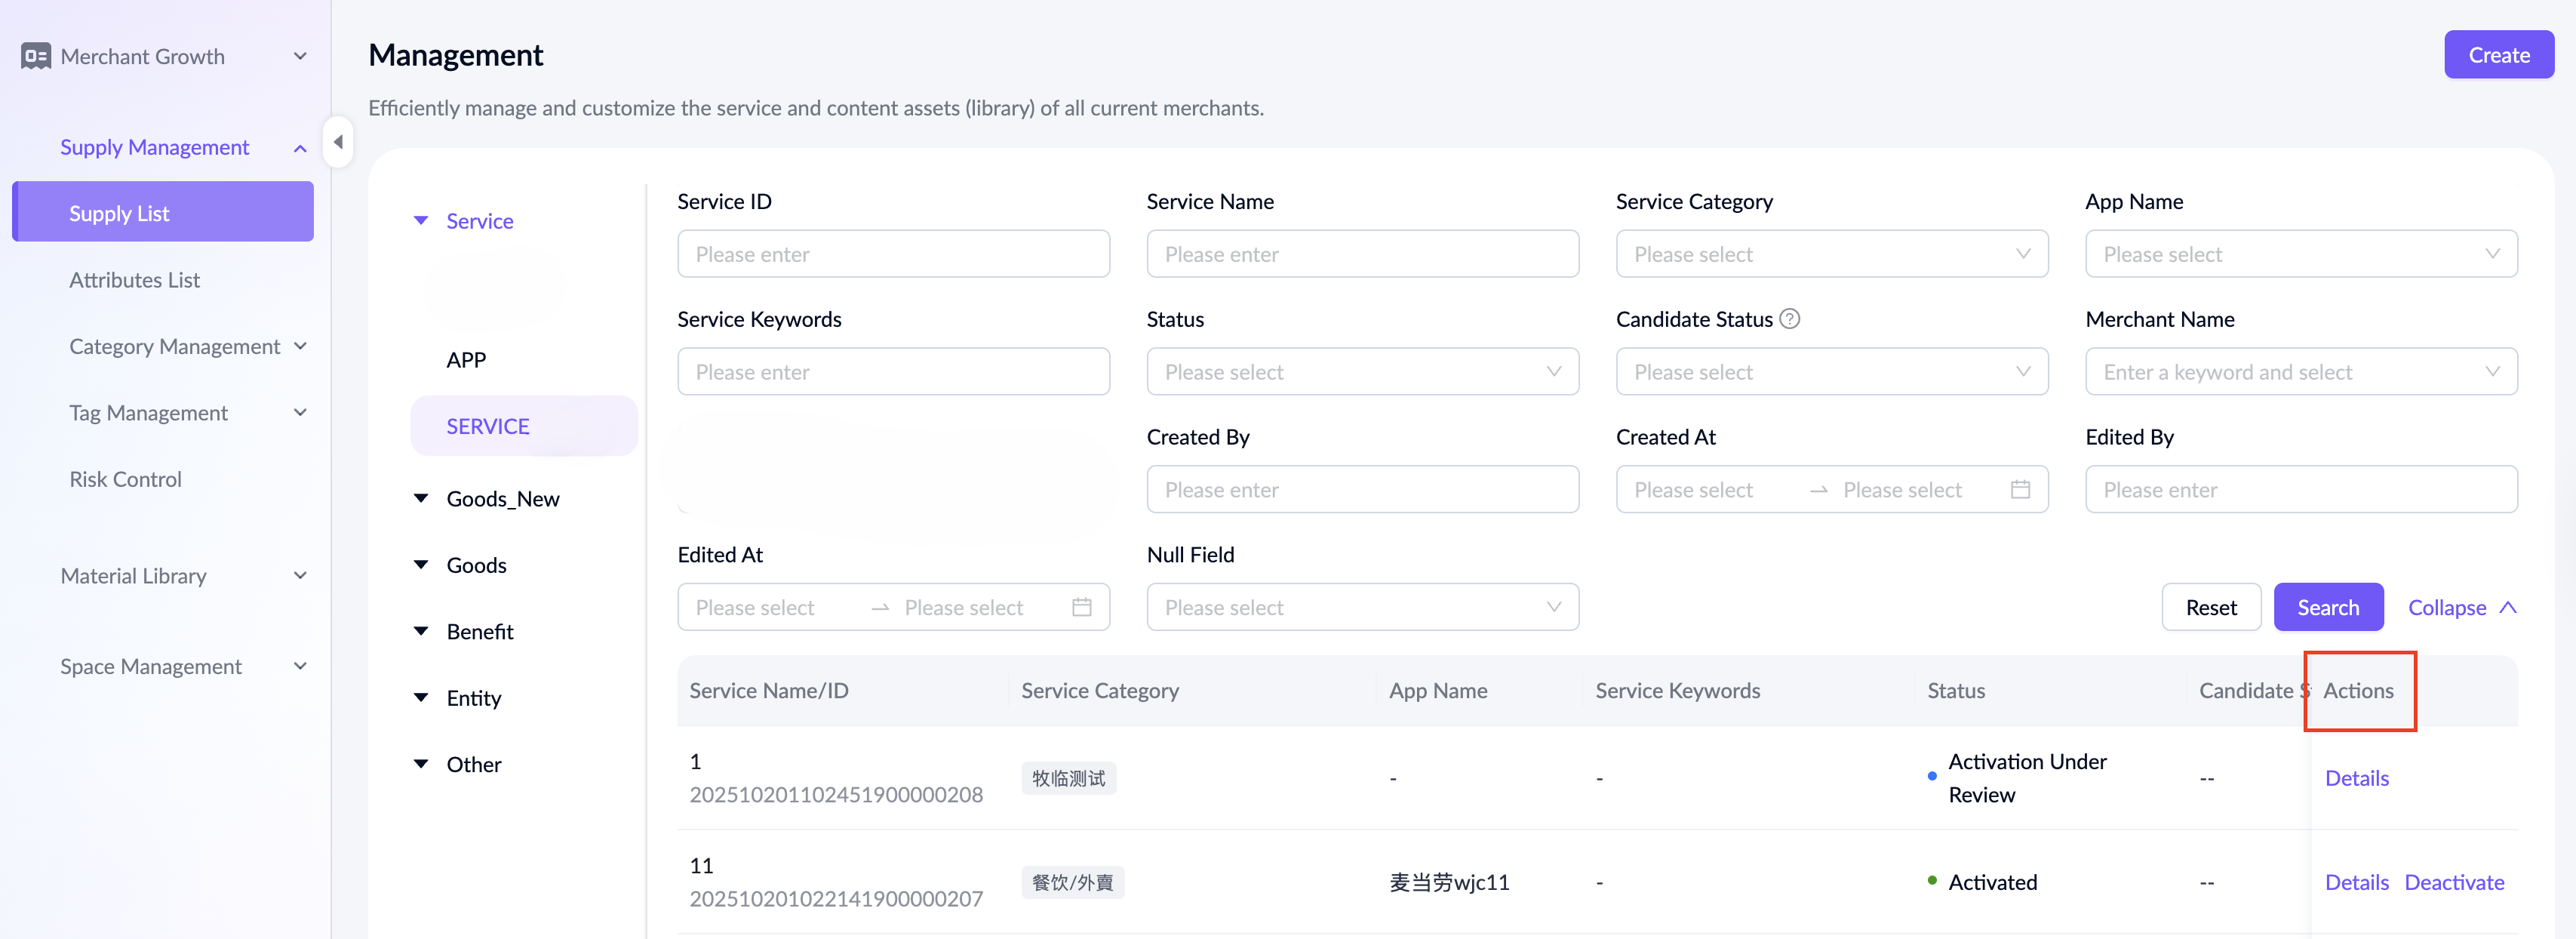Open Attributes List menu item

pos(134,280)
